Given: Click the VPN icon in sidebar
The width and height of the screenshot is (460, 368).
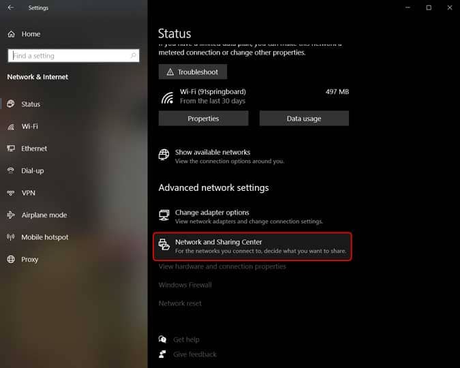Looking at the screenshot, I should [11, 193].
